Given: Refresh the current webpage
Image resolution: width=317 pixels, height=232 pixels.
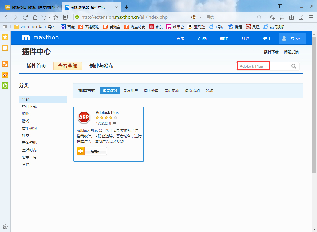Looking at the screenshot, I should [25, 17].
